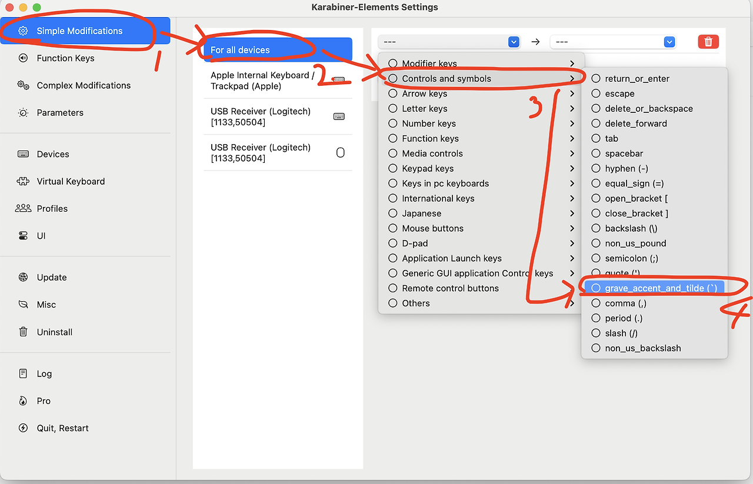The height and width of the screenshot is (484, 753).
Task: Click the Simple Modifications gear icon
Action: (x=23, y=31)
